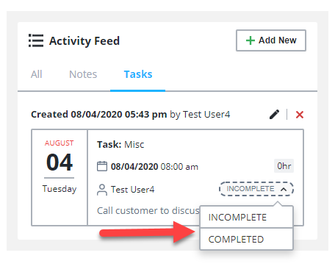The image size is (335, 272).
Task: Click the Test User4 assignee name
Action: tap(132, 190)
